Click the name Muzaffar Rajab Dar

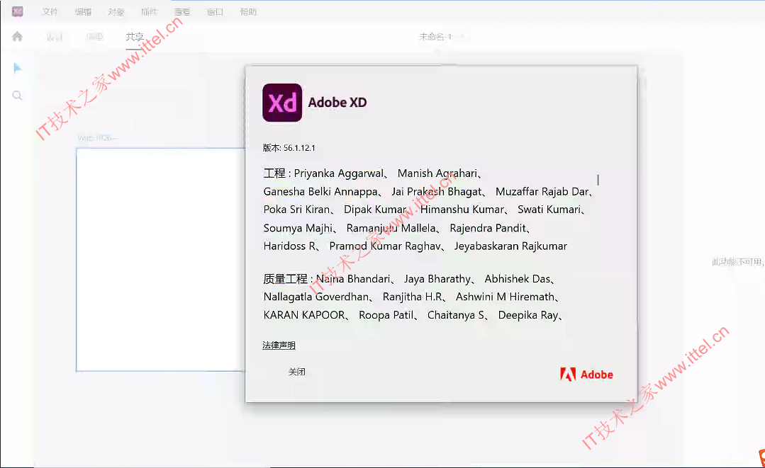click(x=542, y=192)
